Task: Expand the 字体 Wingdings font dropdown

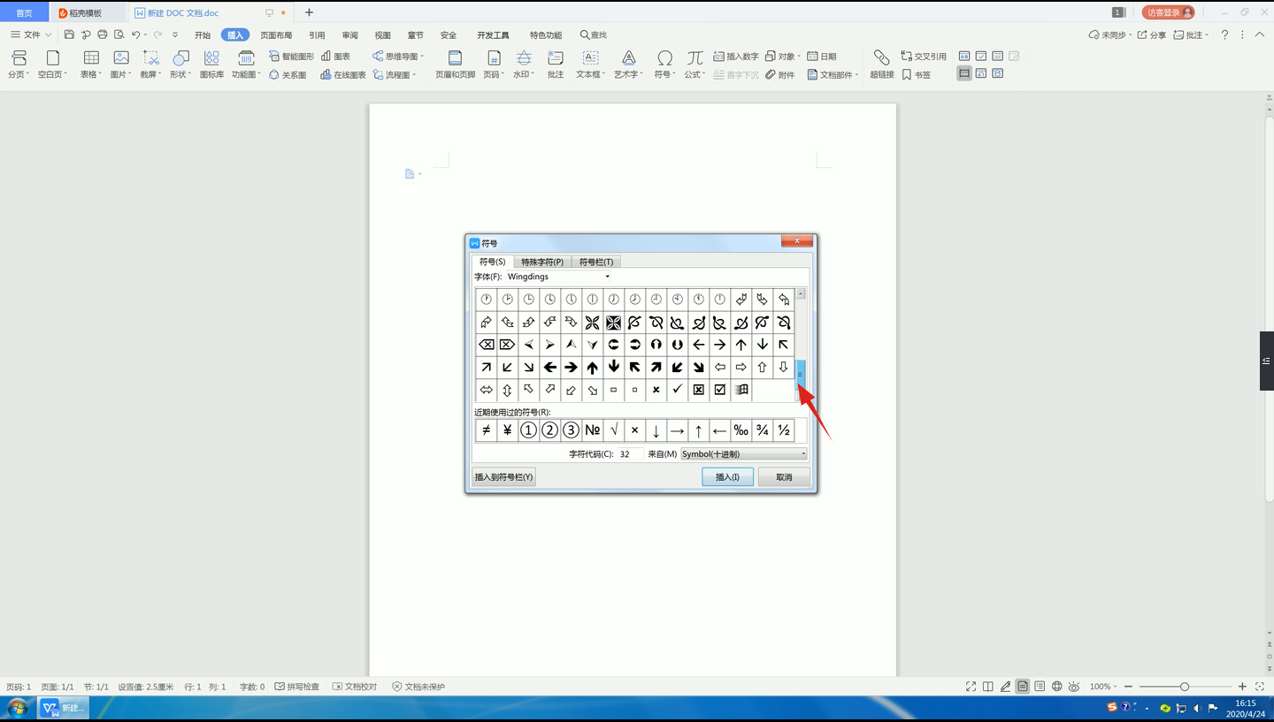Action: coord(607,277)
